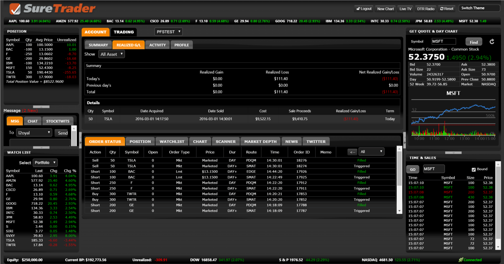
Task: Click the GO button in Time & Sales
Action: point(413,169)
